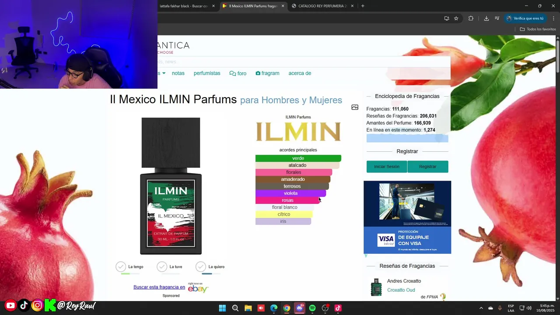Screen dimensions: 560x315
Task: Open Google Chrome from taskbar
Action: point(287,308)
